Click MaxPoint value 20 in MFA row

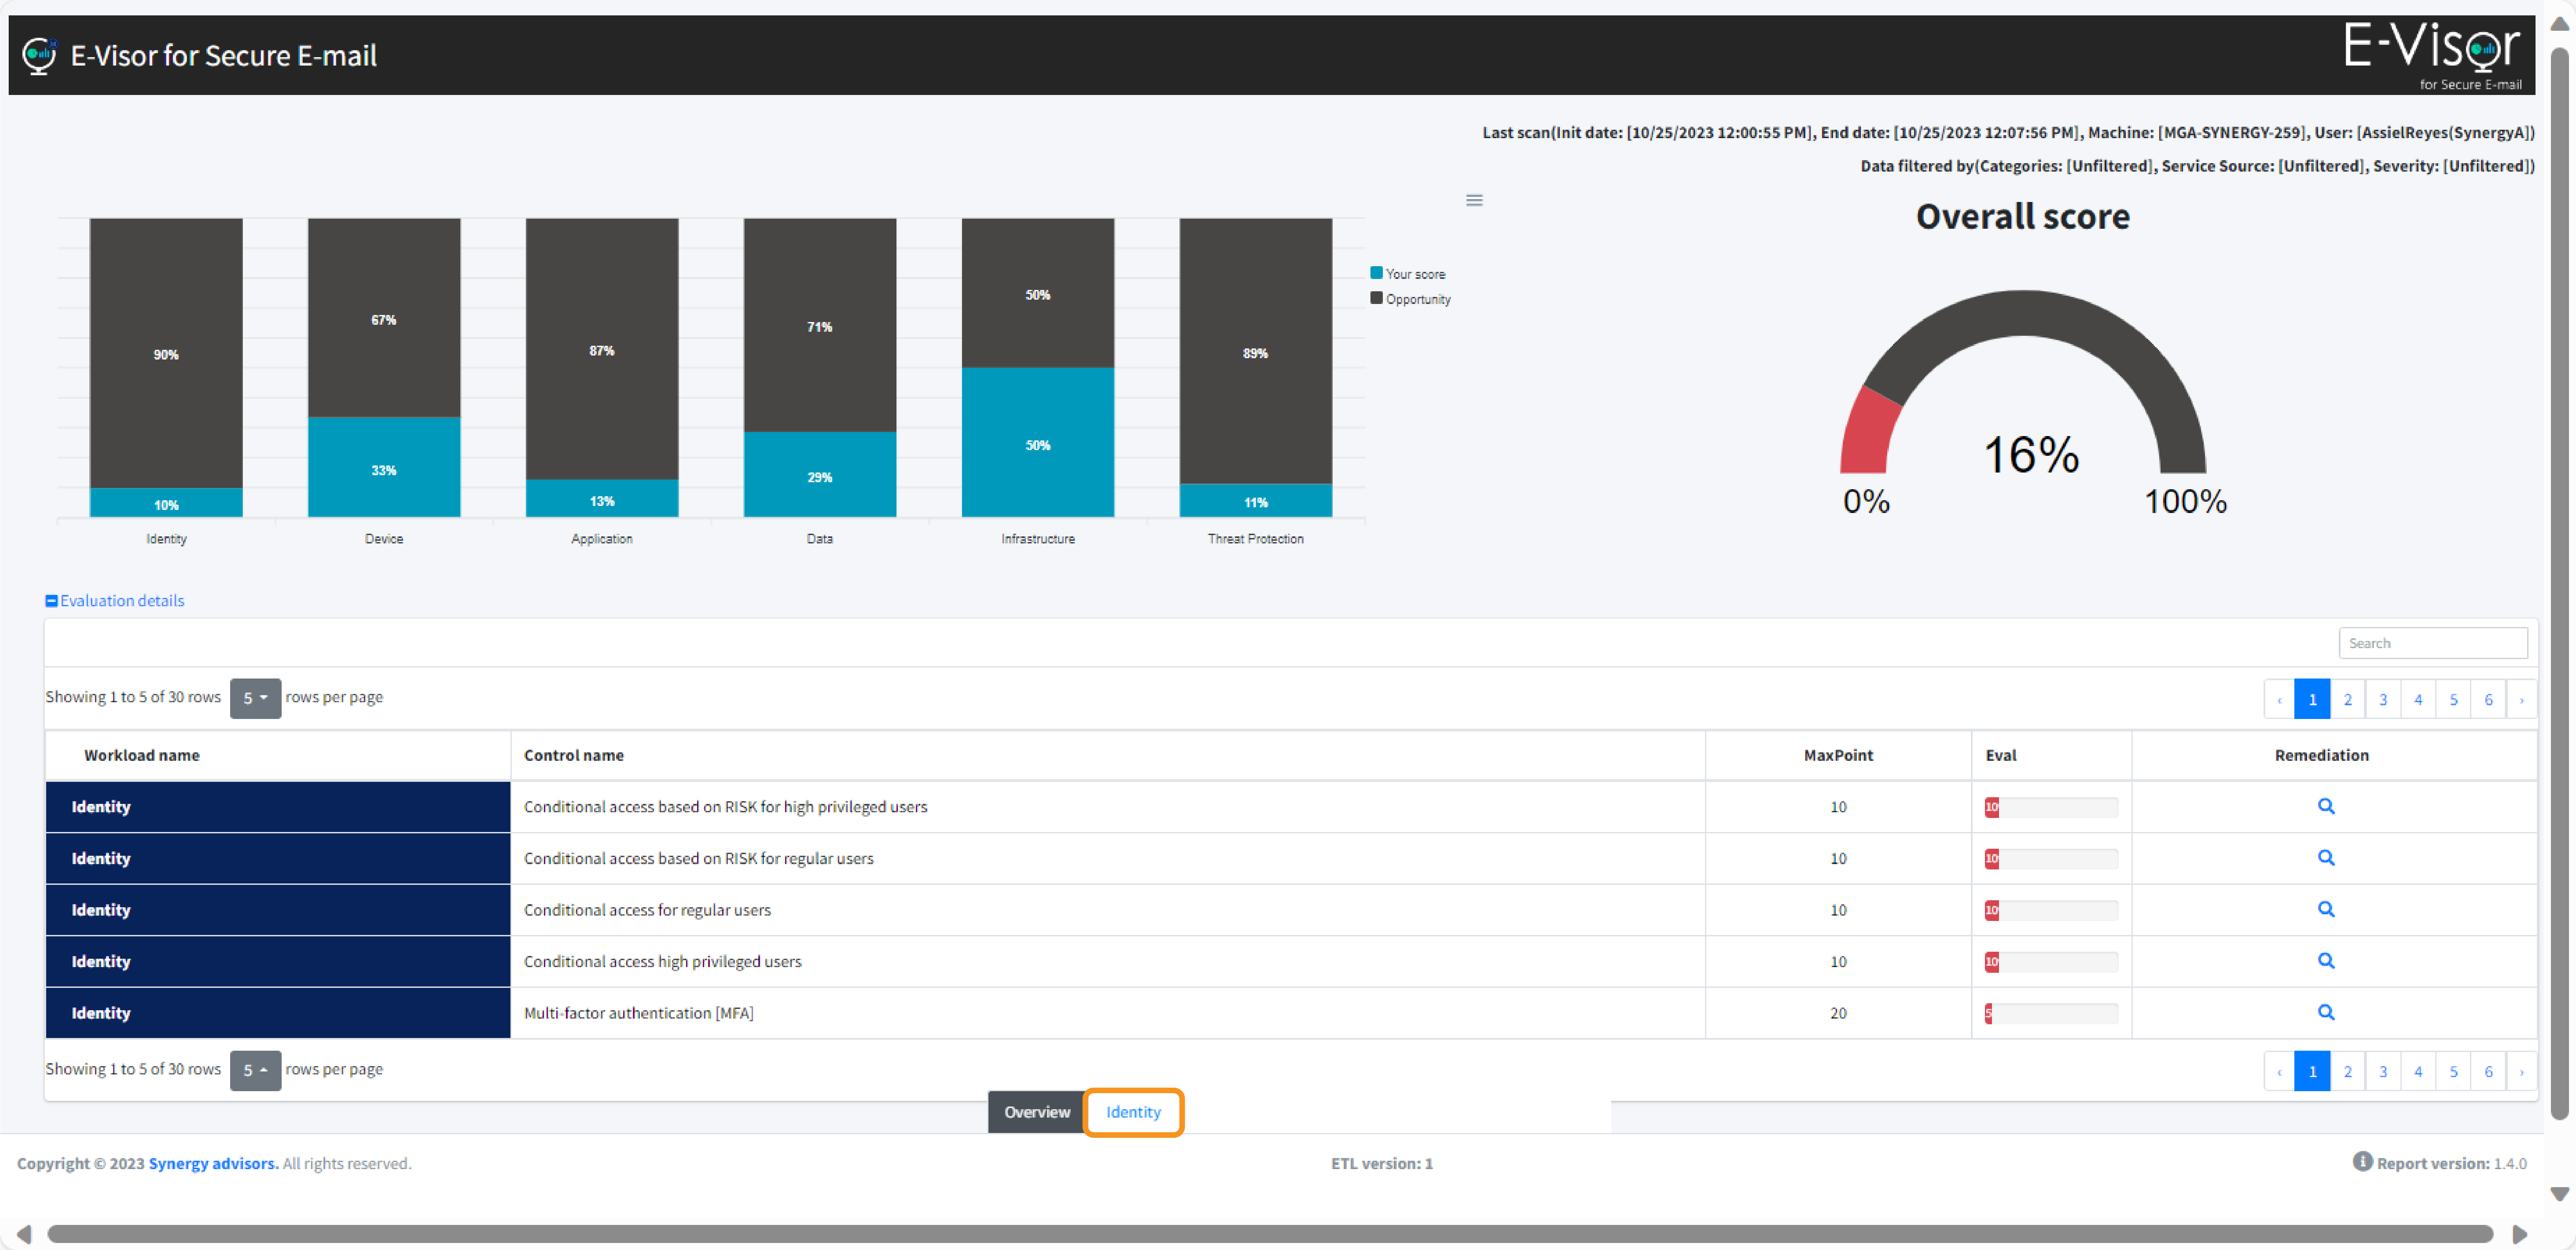coord(1838,1013)
